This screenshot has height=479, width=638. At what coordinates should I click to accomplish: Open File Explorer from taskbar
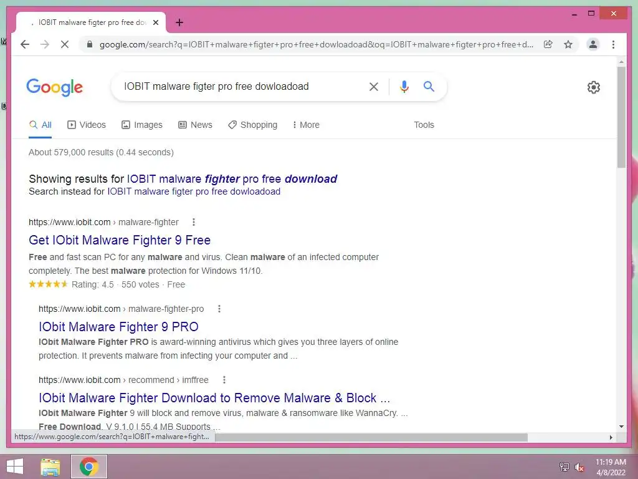coord(50,467)
